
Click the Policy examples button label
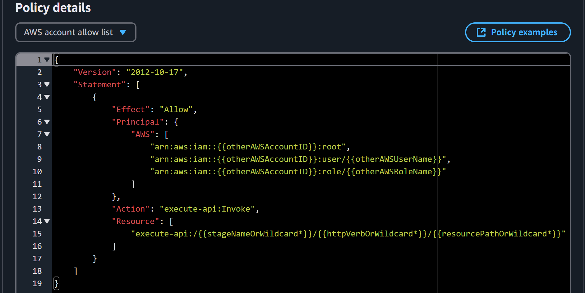[524, 32]
